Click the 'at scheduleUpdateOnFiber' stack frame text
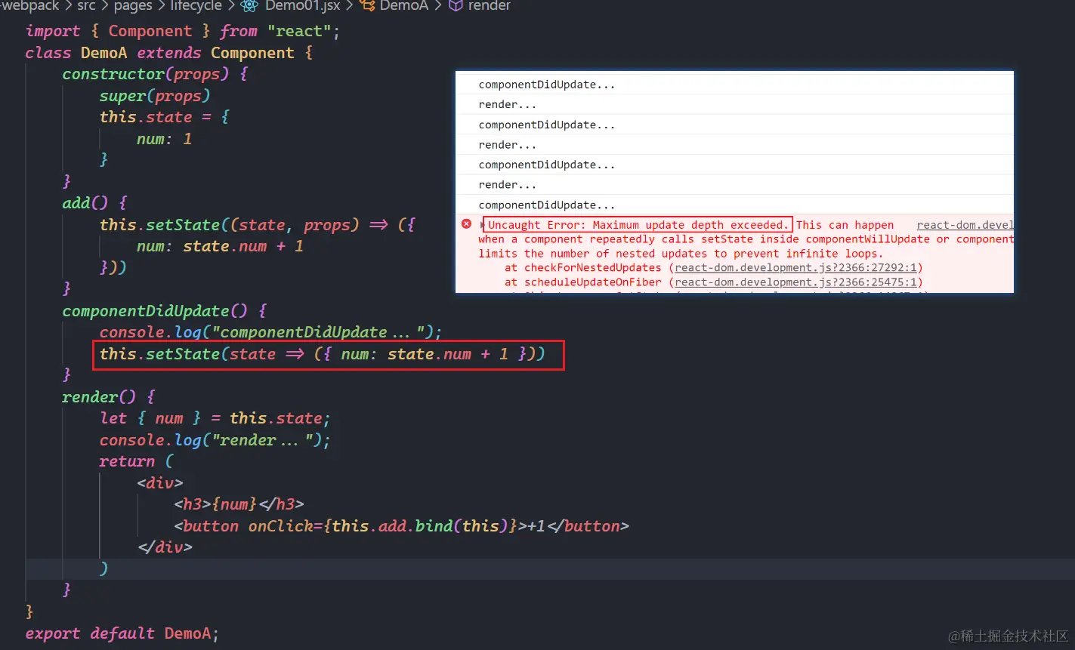The width and height of the screenshot is (1075, 650). pos(583,282)
